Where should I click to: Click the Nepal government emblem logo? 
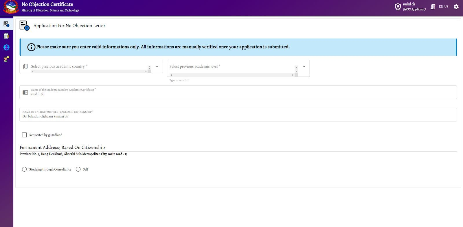pyautogui.click(x=11, y=7)
